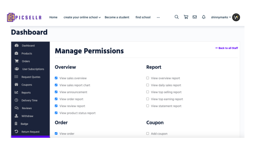Click the Dashboard gauge icon in sidebar
The height and width of the screenshot is (145, 259).
click(x=16, y=46)
